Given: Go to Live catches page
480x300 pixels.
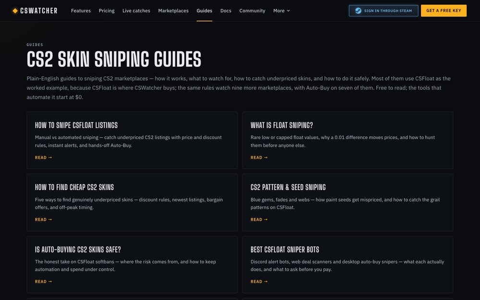Looking at the screenshot, I should 136,11.
